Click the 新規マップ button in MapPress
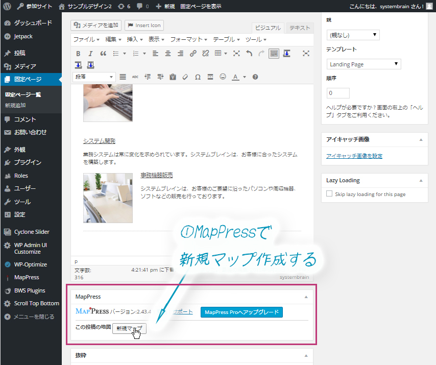Image resolution: width=436 pixels, height=365 pixels. pyautogui.click(x=129, y=329)
